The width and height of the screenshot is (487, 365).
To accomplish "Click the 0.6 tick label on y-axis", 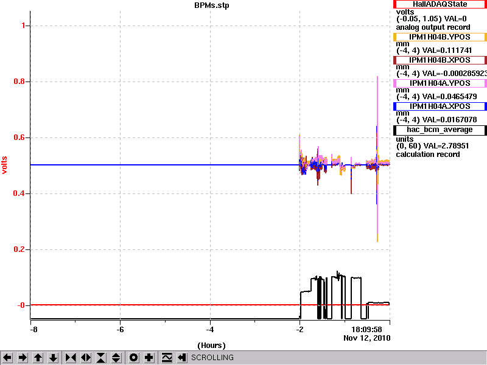I will point(19,137).
